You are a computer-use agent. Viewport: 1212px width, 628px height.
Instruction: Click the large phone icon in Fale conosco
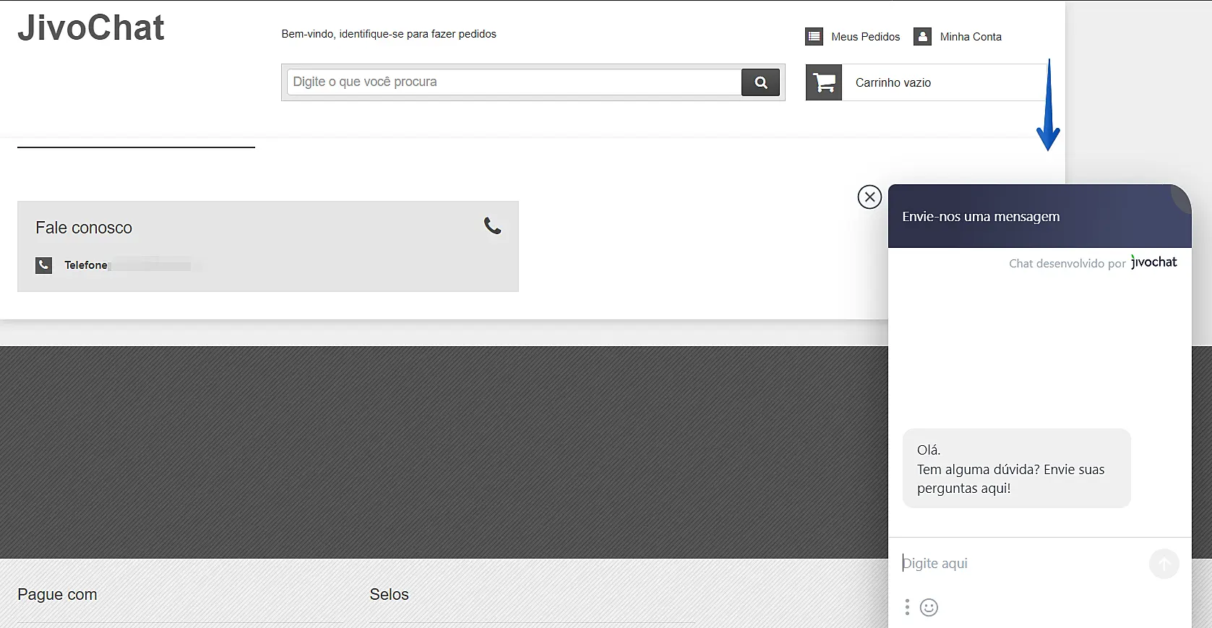(x=492, y=226)
